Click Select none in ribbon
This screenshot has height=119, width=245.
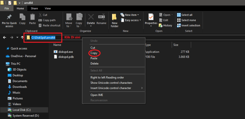[x=187, y=20]
